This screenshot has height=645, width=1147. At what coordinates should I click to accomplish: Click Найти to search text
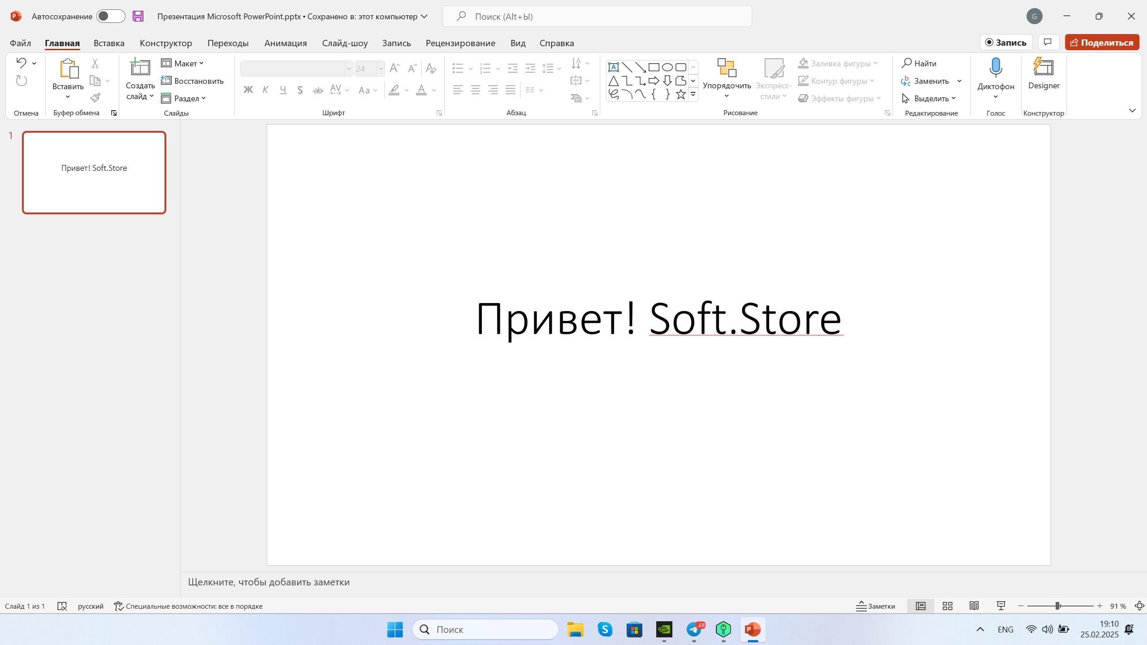pos(919,63)
